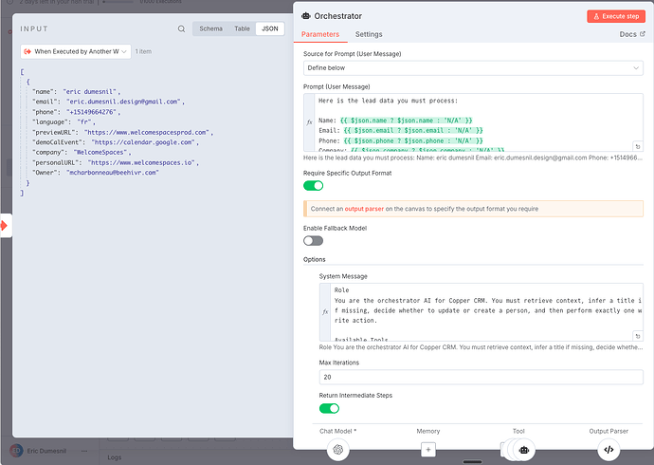Image resolution: width=654 pixels, height=465 pixels.
Task: Toggle Return Intermediate Steps switch
Action: click(329, 408)
